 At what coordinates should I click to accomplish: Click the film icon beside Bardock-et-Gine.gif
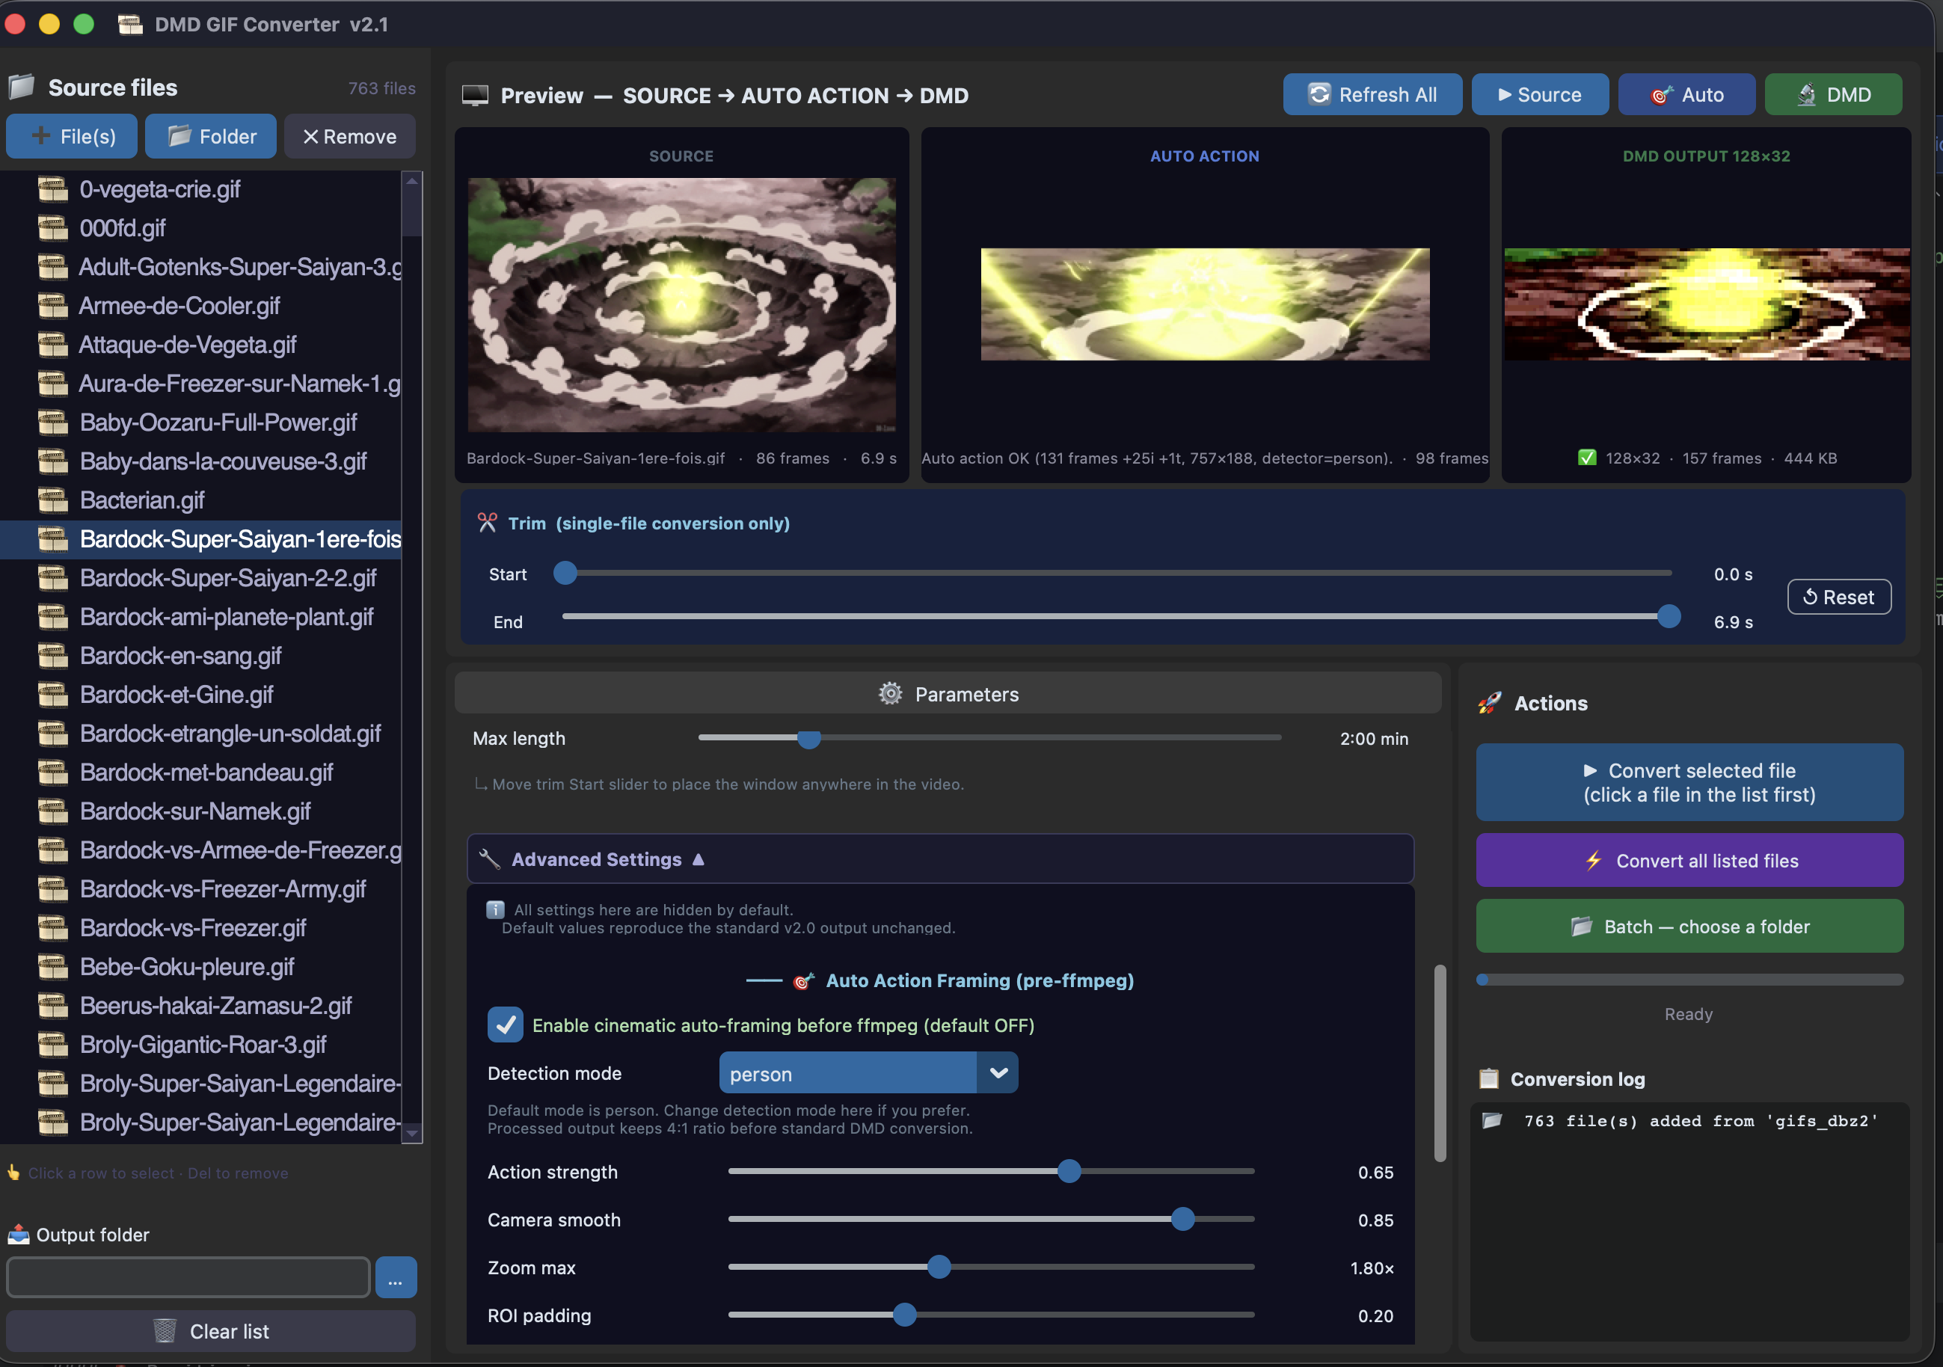[52, 695]
